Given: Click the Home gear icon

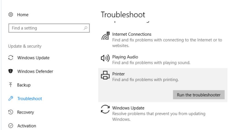Looking at the screenshot, I should 11,15.
